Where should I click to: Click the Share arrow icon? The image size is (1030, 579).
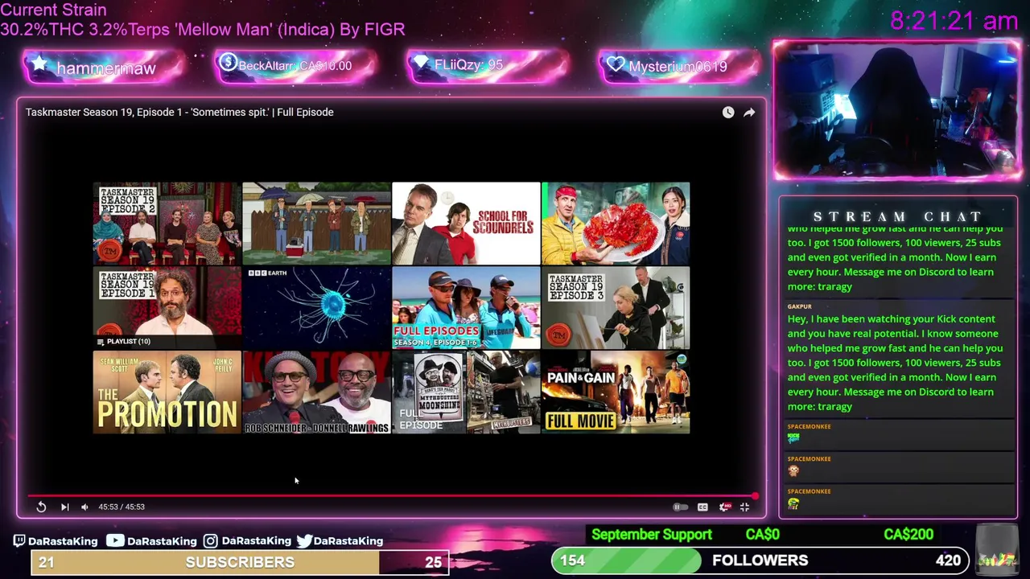(x=749, y=113)
